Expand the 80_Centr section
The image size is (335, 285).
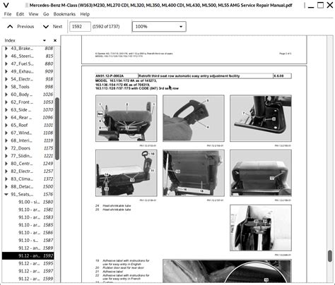pyautogui.click(x=6, y=164)
